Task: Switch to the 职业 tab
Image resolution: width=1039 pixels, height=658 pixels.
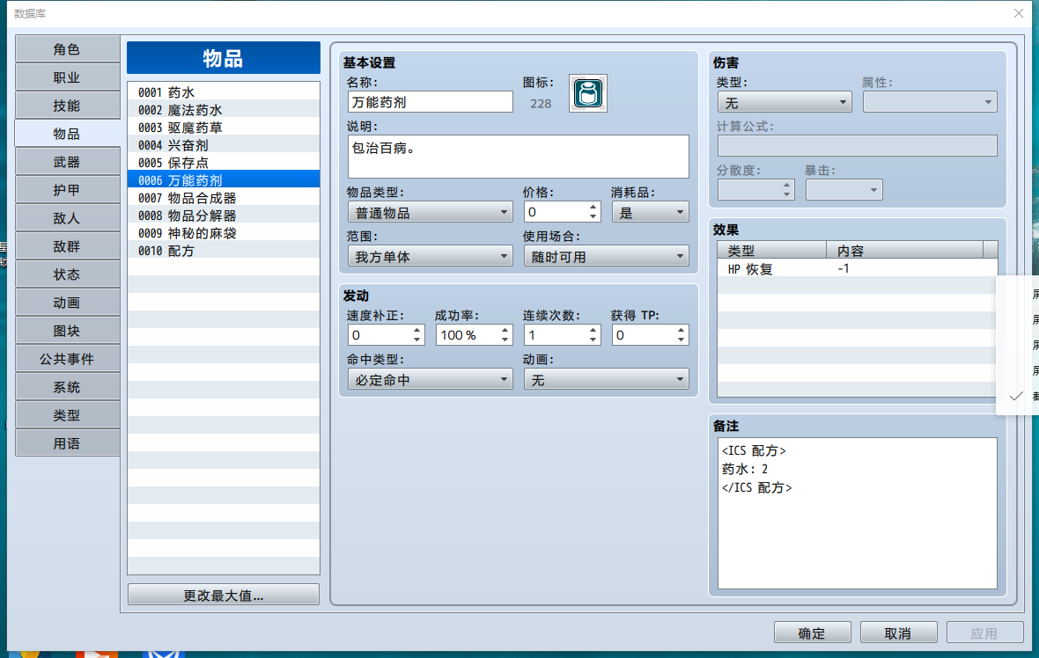Action: 67,77
